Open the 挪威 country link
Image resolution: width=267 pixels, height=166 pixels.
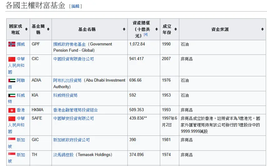click(21, 44)
